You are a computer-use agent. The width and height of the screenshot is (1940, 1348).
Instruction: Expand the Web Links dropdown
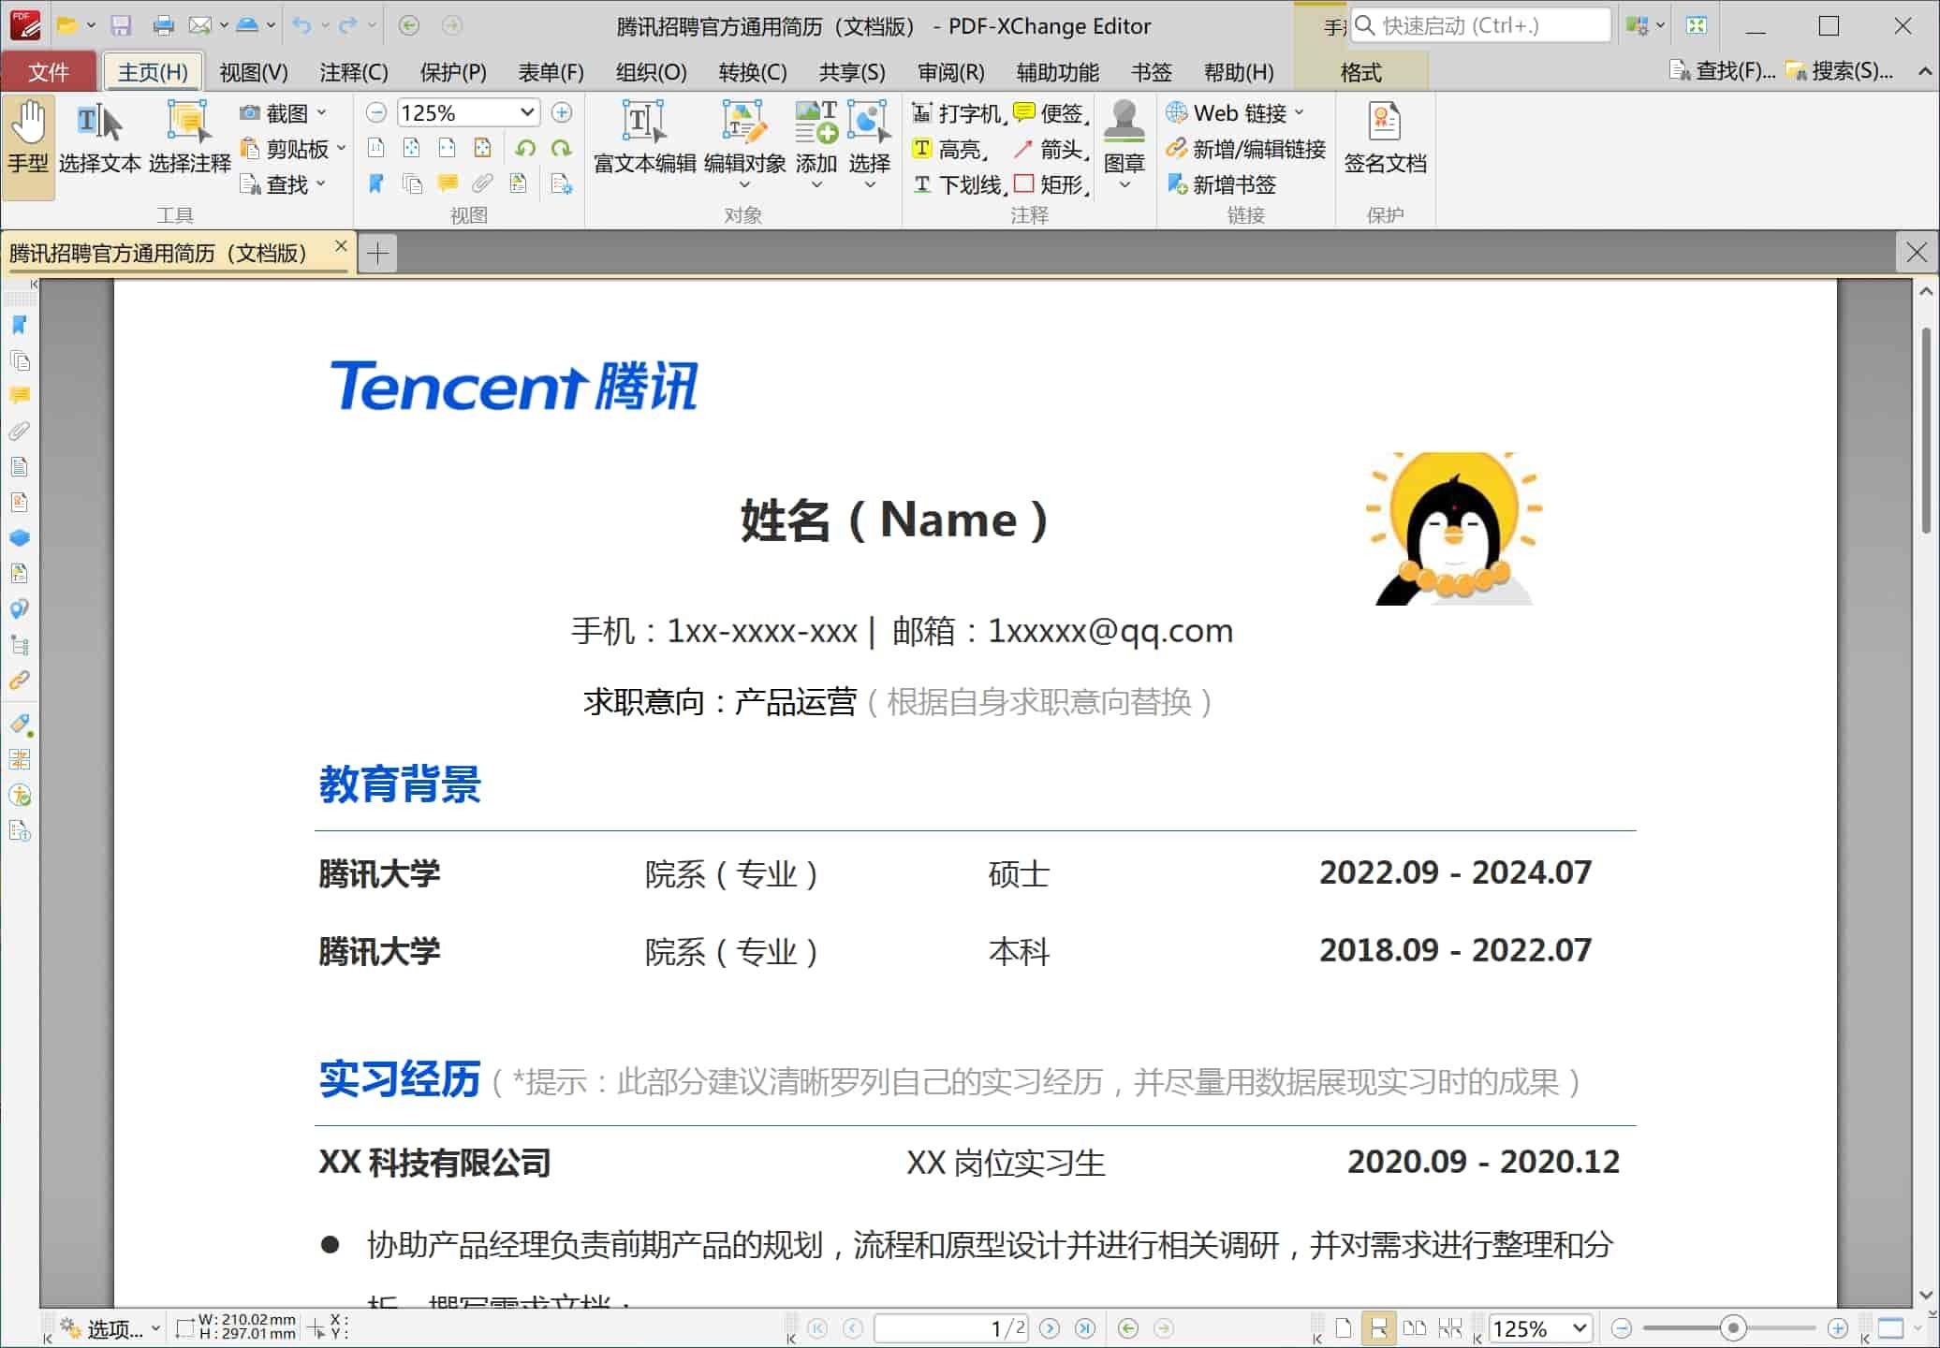(x=1300, y=113)
